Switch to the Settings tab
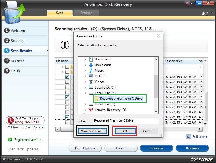This screenshot has height=163, width=216. coord(86,13)
